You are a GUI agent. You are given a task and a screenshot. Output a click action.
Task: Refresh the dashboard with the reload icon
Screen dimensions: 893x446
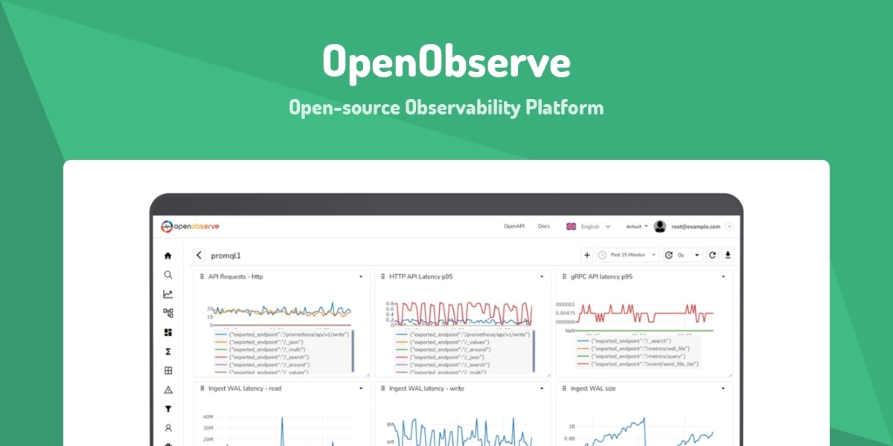pyautogui.click(x=712, y=255)
